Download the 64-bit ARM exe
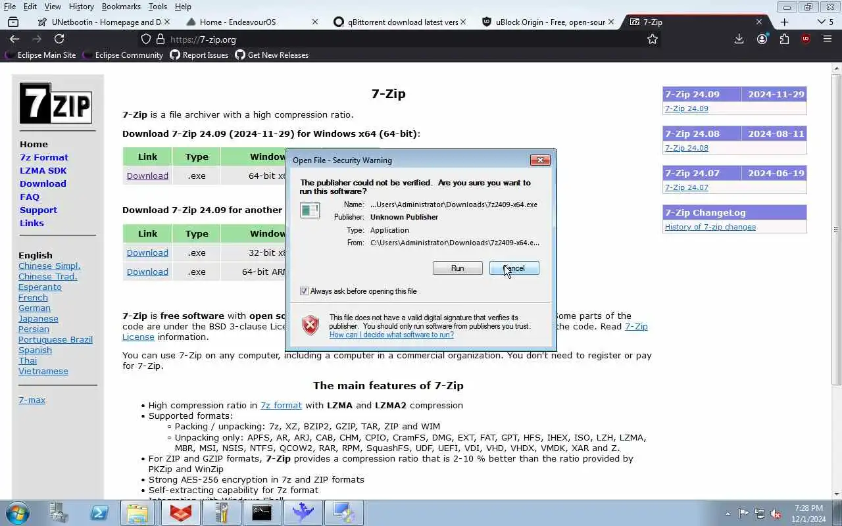842x526 pixels. (147, 272)
